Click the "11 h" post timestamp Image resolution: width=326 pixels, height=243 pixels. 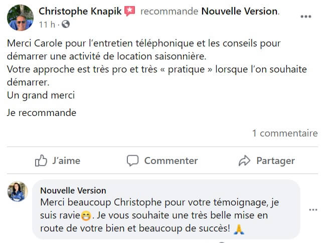click(47, 24)
